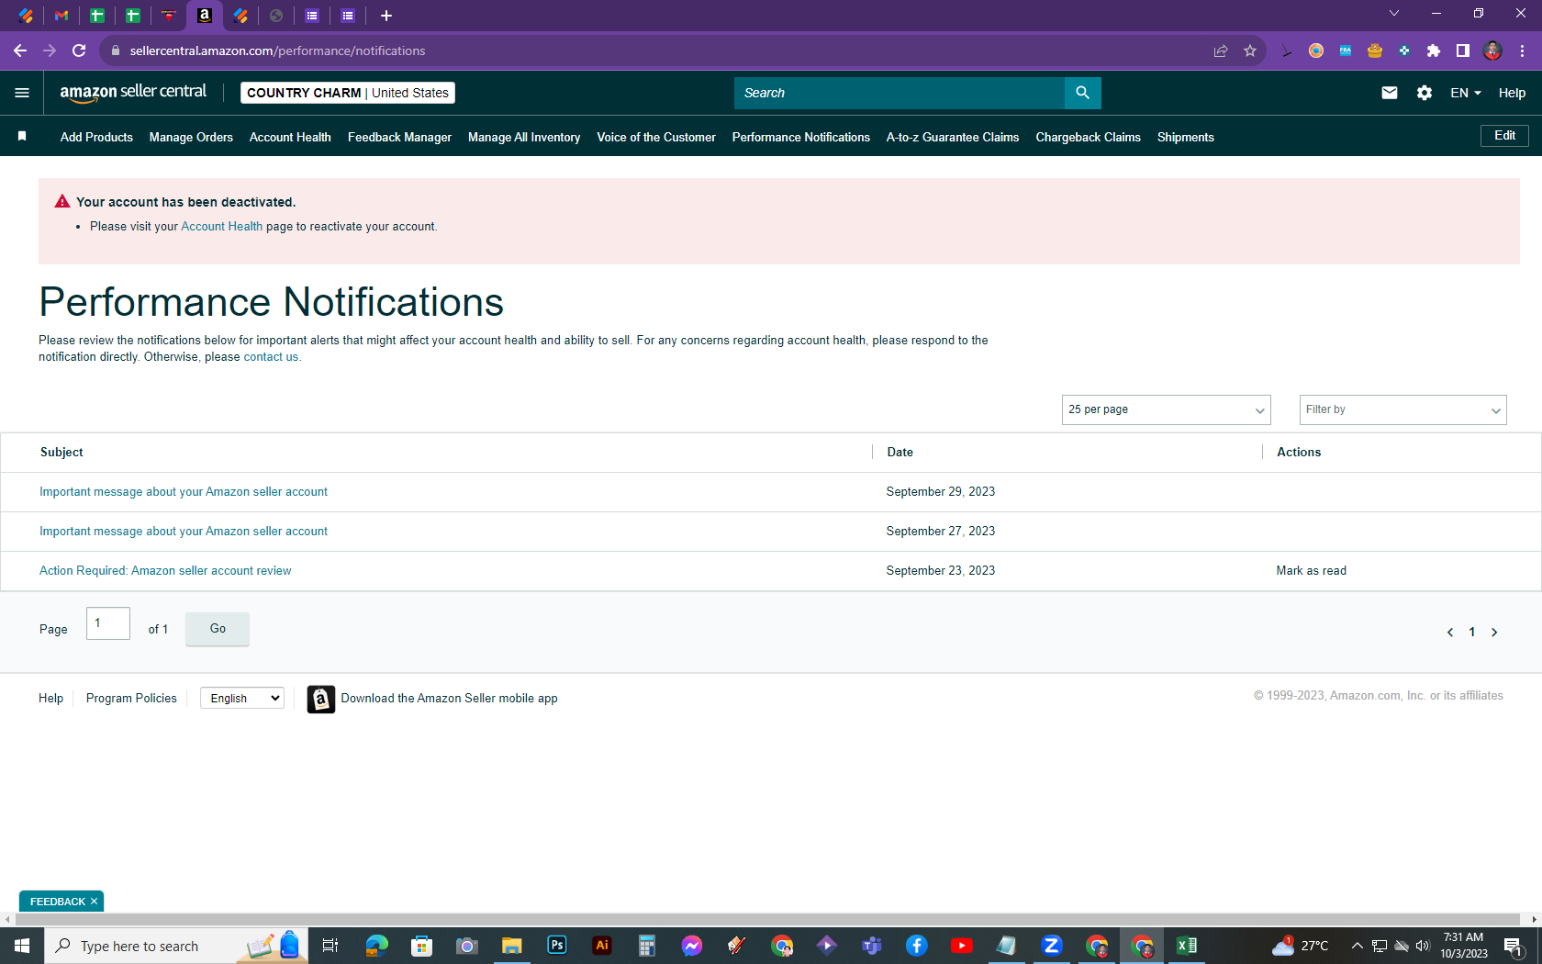Expand the Chrome tab search chevron
This screenshot has width=1542, height=964.
1394,14
